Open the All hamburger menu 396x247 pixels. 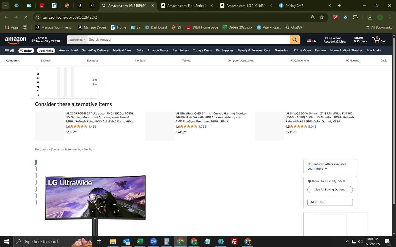point(10,50)
